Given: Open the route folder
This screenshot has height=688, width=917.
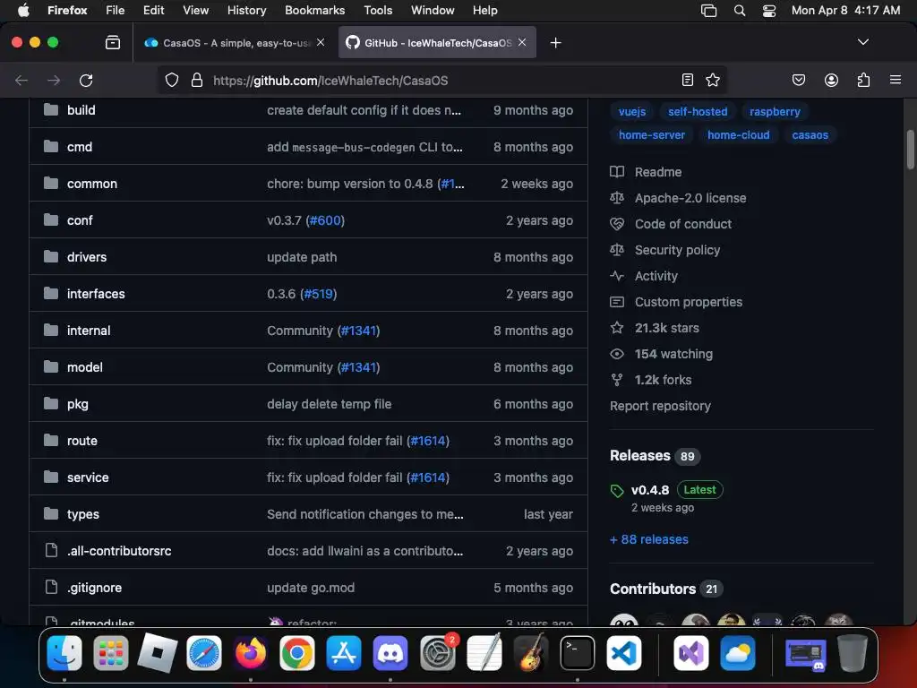Looking at the screenshot, I should coord(81,441).
